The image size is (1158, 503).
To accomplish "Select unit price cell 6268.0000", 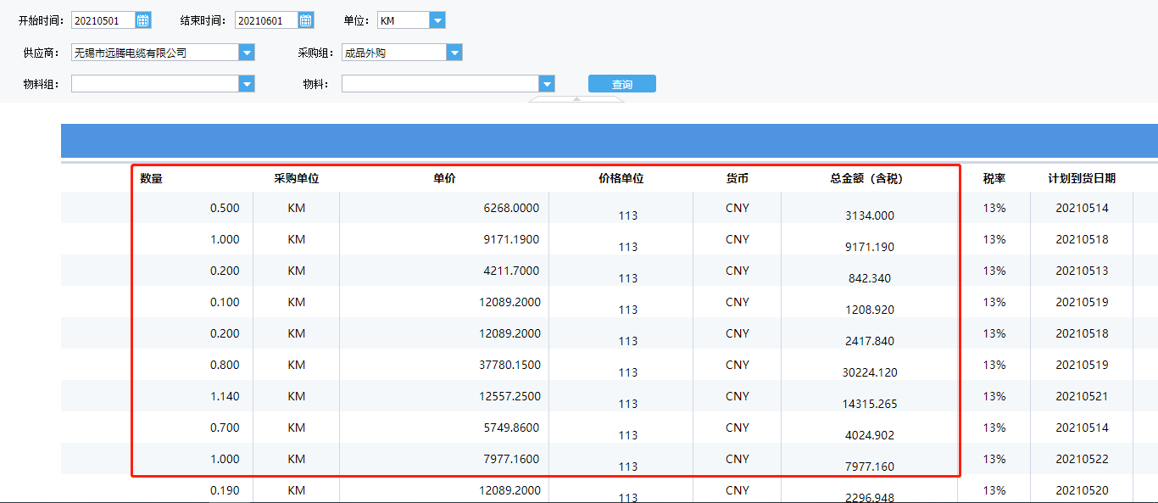I will click(511, 208).
